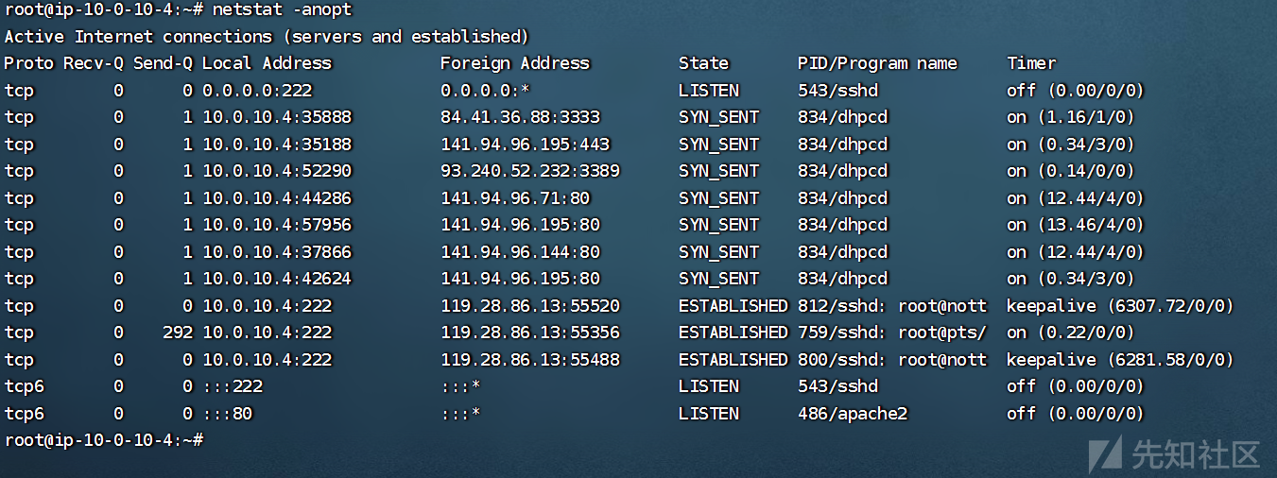1277x478 pixels.
Task: Click the Timer column header
Action: pyautogui.click(x=1031, y=63)
